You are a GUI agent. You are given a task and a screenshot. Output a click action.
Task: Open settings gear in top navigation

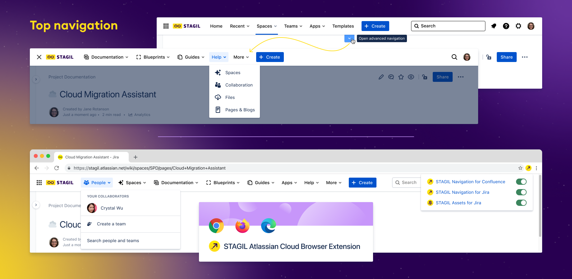519,26
